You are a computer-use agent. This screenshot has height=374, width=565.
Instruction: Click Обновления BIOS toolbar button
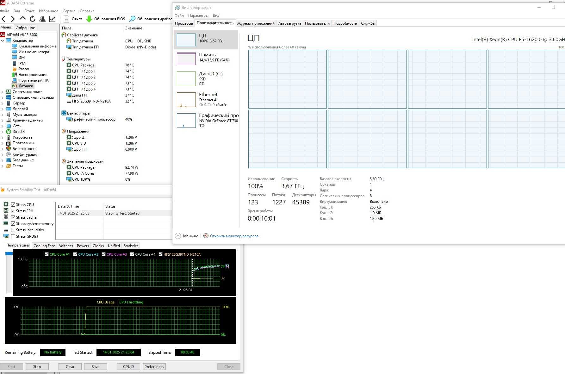pyautogui.click(x=106, y=19)
